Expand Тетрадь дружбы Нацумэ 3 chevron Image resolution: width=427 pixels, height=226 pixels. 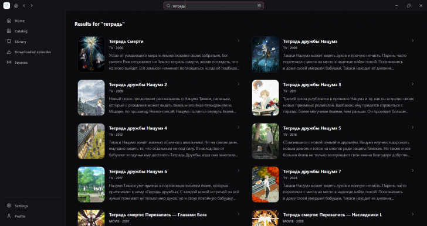[412, 84]
